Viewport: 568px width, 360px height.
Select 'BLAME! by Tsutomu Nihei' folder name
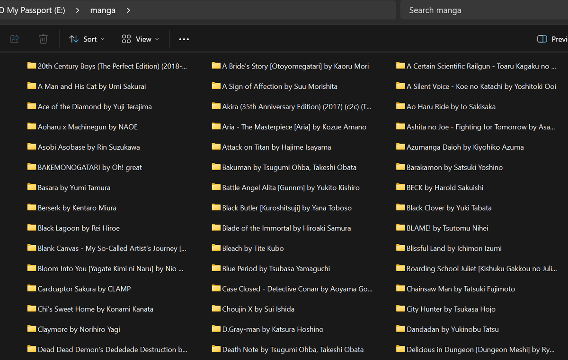tap(447, 228)
